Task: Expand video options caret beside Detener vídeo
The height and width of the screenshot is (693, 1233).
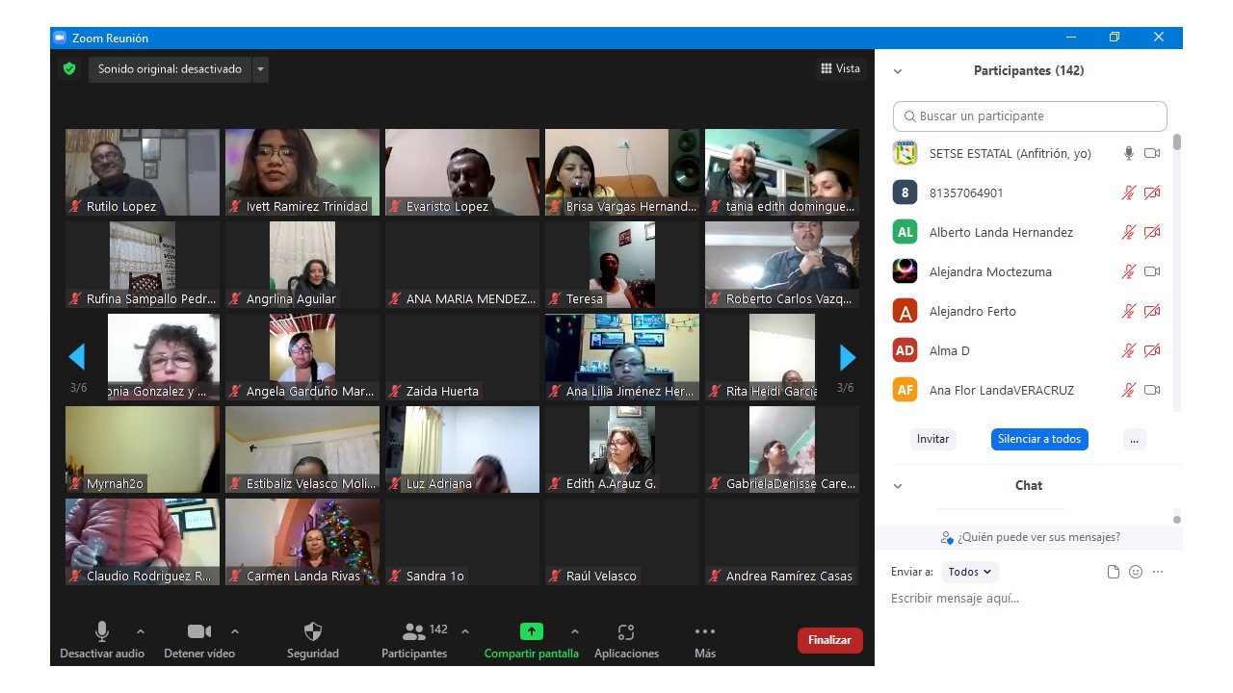Action: (235, 631)
